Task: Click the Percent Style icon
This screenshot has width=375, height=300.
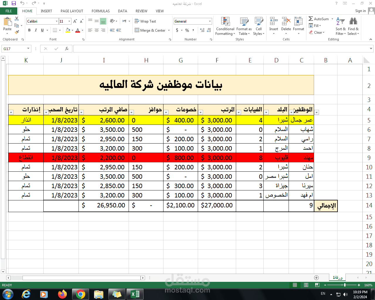Action: click(187, 30)
